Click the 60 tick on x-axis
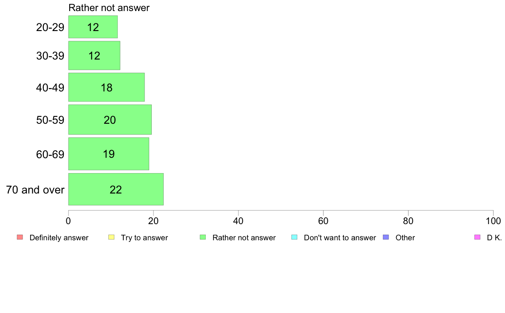Screen dimensions: 505x313 click(x=323, y=221)
